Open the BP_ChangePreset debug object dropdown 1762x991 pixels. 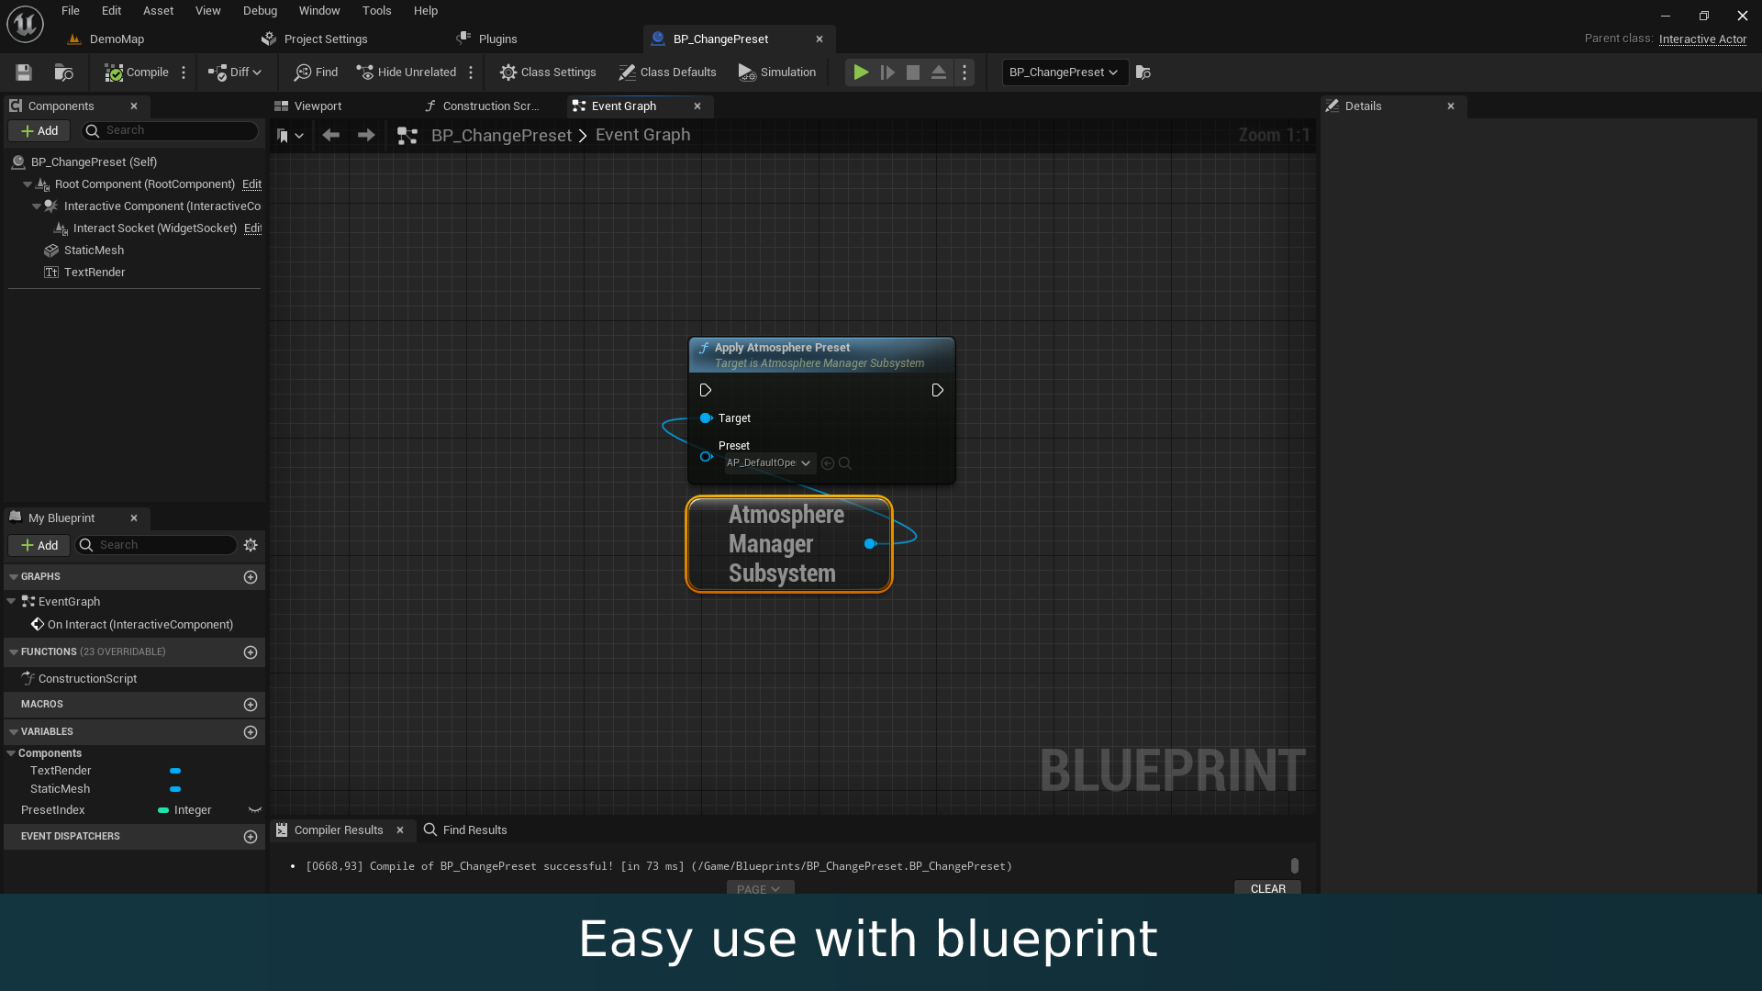point(1063,72)
